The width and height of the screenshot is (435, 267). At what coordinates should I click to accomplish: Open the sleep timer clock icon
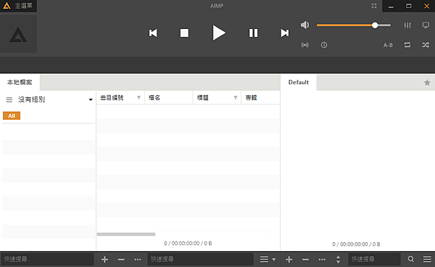pyautogui.click(x=324, y=45)
